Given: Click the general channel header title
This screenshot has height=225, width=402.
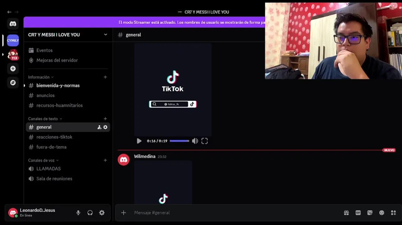Looking at the screenshot, I should tap(133, 35).
